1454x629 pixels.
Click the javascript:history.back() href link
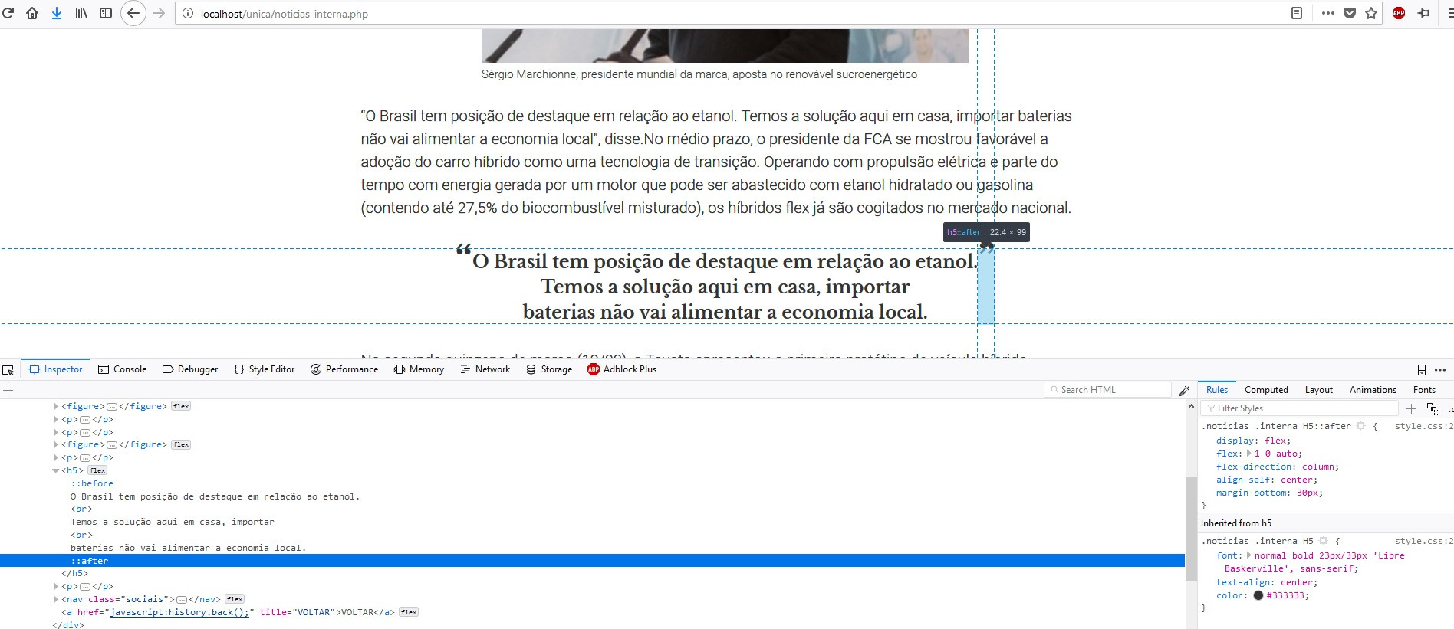click(179, 612)
